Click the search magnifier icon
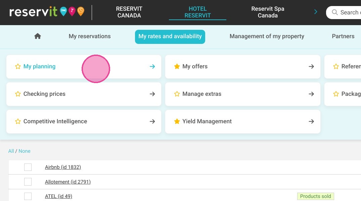 click(x=335, y=12)
